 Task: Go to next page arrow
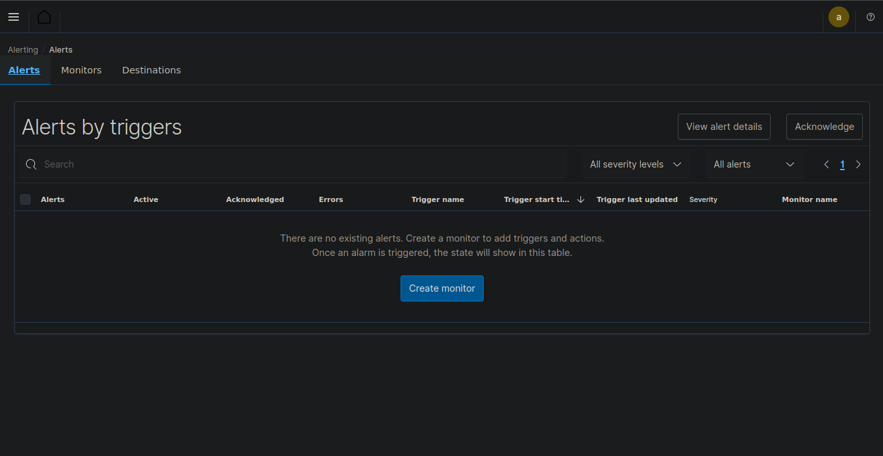click(858, 164)
